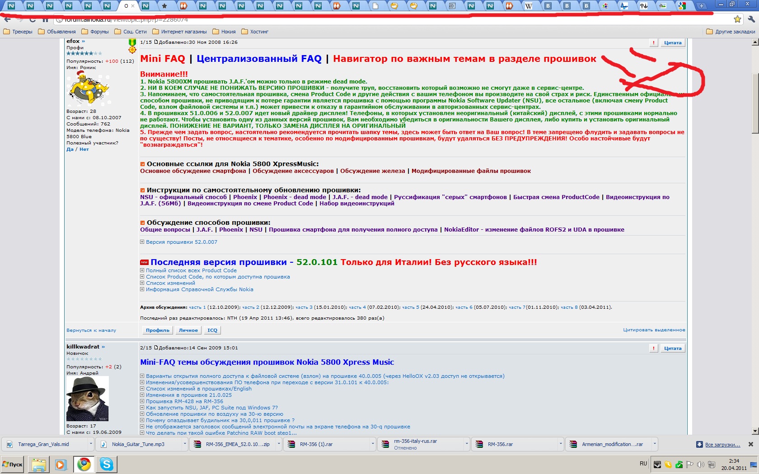Image resolution: width=759 pixels, height=474 pixels.
Task: Click Вернуться к началу link
Action: 91,330
